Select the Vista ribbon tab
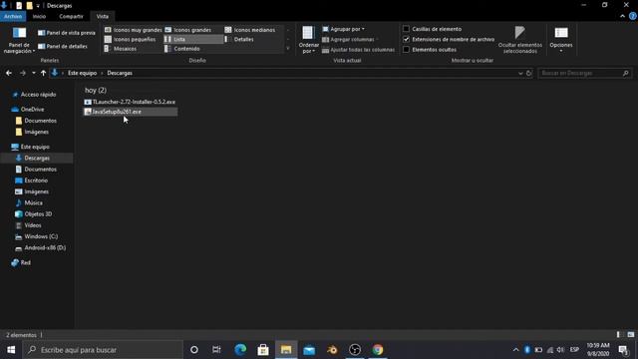The image size is (638, 359). pos(103,16)
